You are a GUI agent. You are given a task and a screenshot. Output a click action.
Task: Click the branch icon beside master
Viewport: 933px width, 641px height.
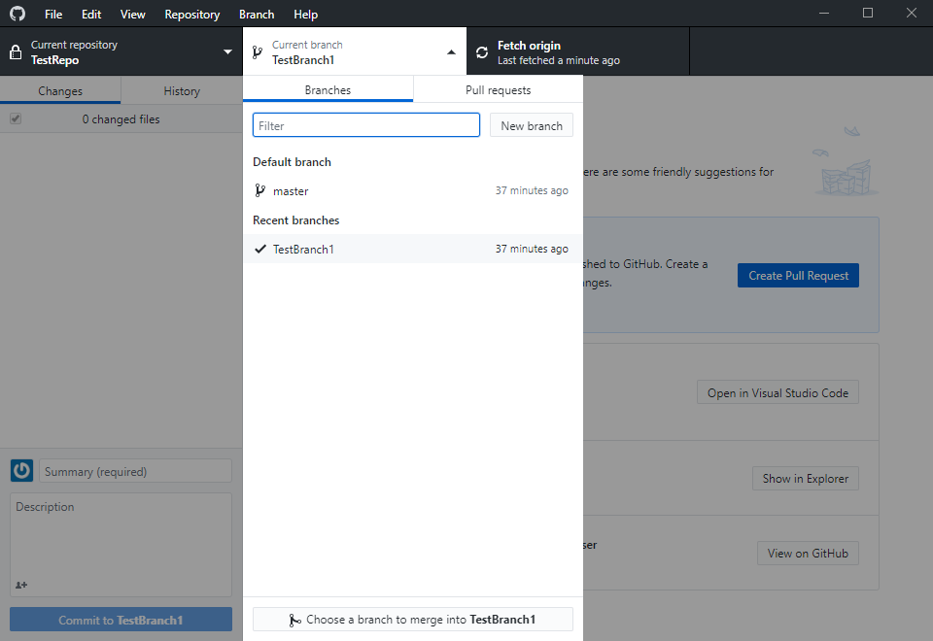click(260, 190)
